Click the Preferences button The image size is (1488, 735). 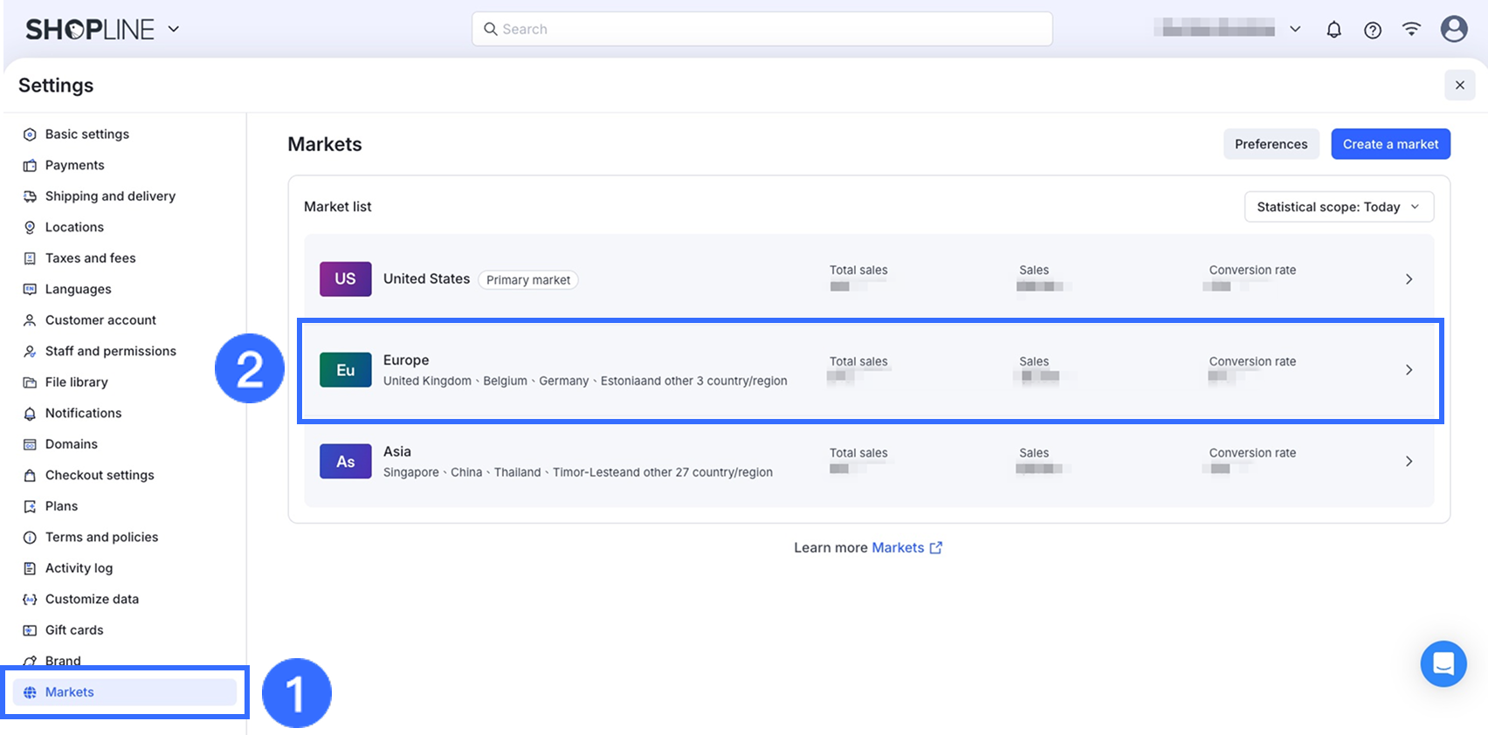point(1271,144)
